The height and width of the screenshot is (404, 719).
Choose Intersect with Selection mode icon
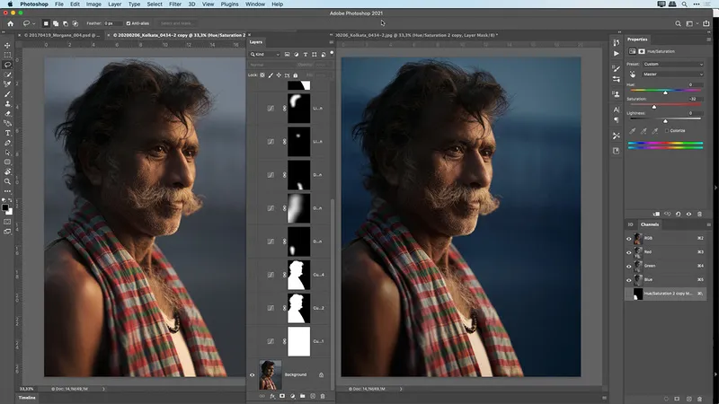click(x=75, y=23)
